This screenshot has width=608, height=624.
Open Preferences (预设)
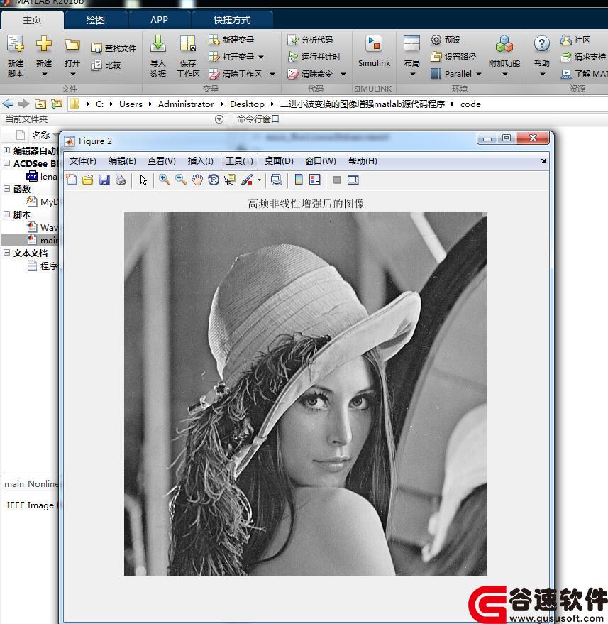click(446, 39)
